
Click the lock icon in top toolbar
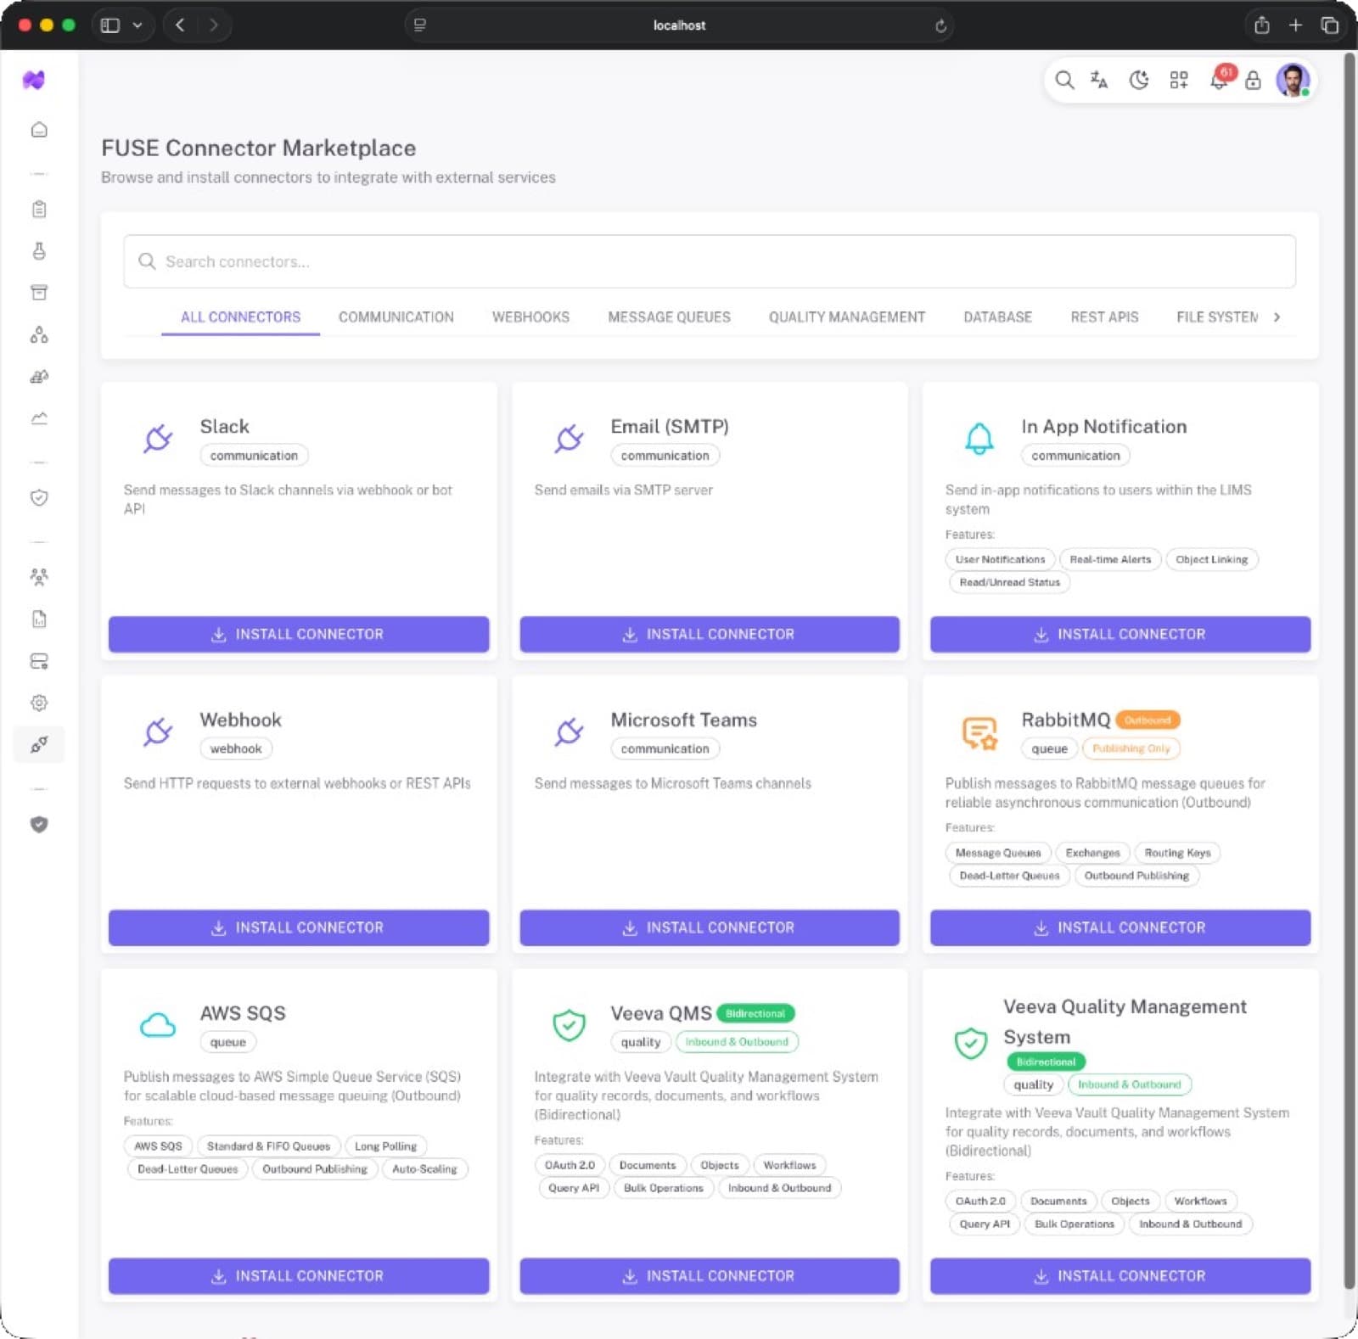click(1253, 81)
